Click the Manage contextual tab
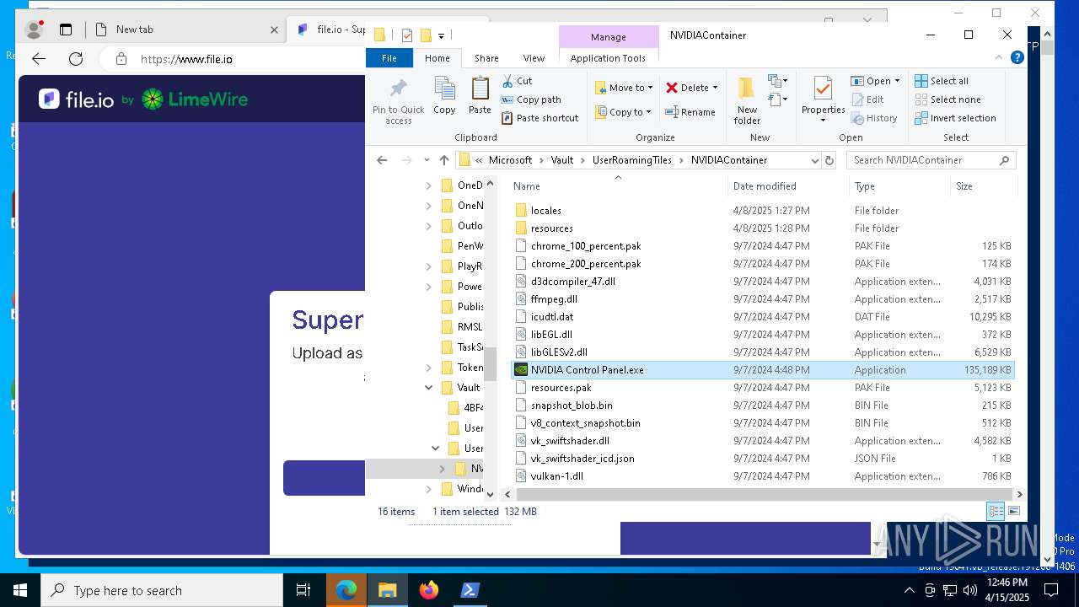The image size is (1079, 607). (608, 37)
